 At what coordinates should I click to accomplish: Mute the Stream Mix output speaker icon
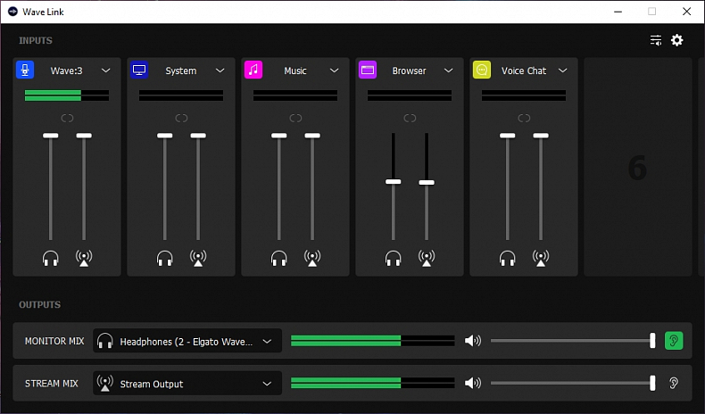click(473, 383)
